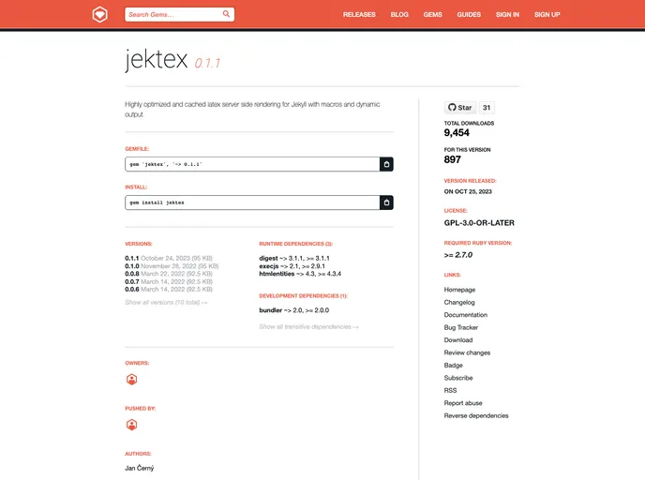
Task: Show all transitive dependencies
Action: coord(309,326)
